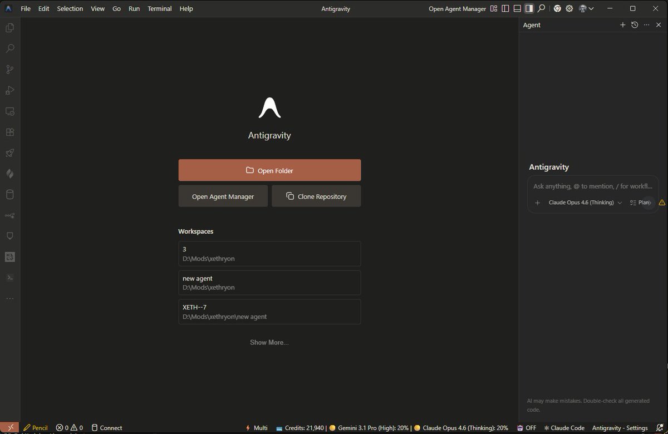Open the File menu
Screen dimensions: 668x434
point(26,8)
